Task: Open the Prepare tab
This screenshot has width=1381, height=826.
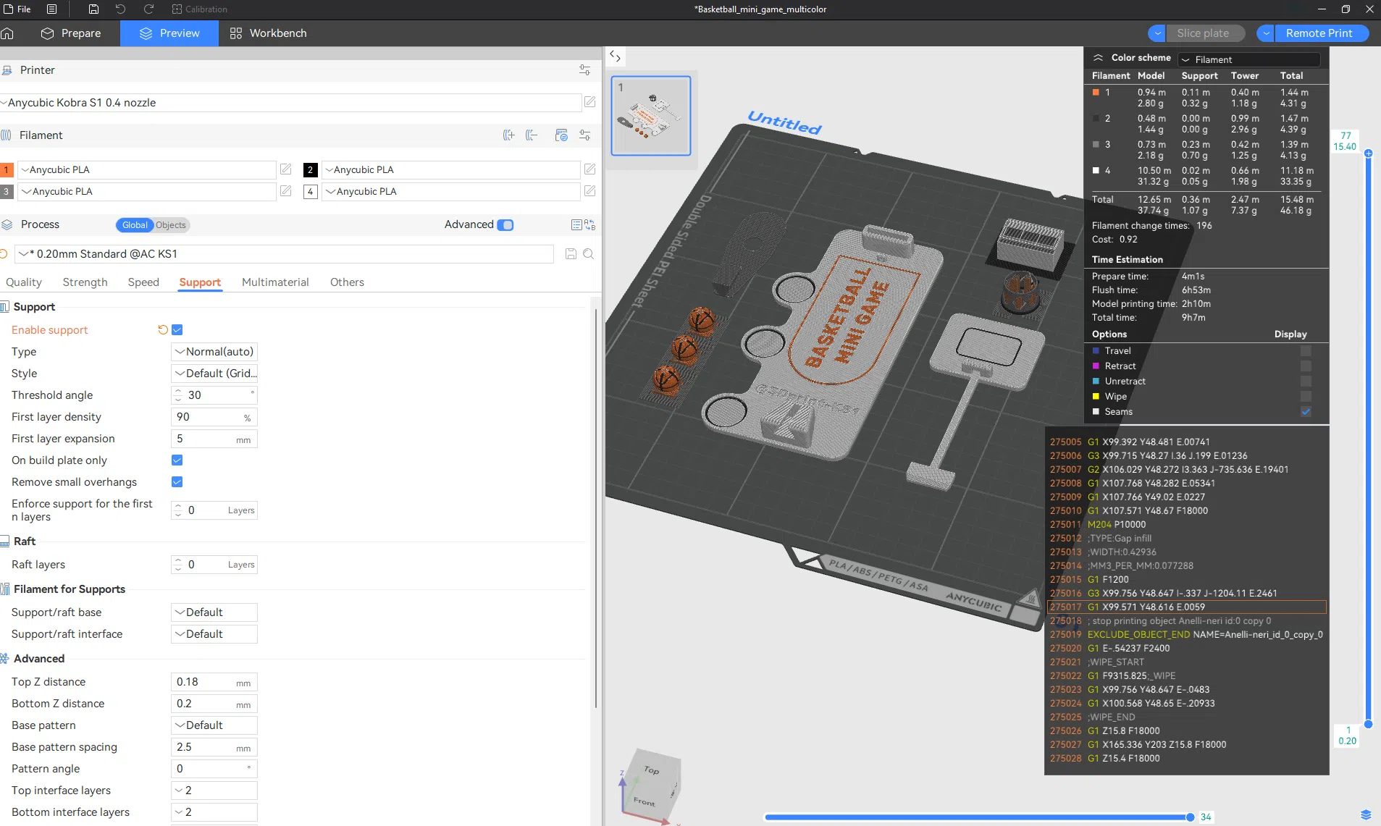Action: click(x=71, y=33)
